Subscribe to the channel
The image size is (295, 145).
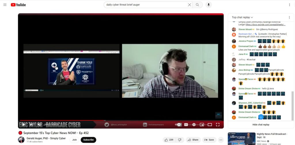[88, 140]
